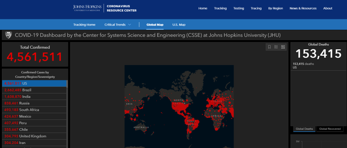Open the Tracking menu item
347x148 pixels.
tap(220, 8)
